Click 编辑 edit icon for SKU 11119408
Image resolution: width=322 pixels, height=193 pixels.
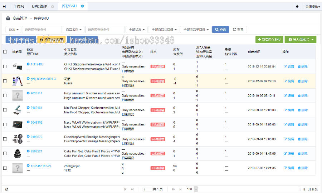coord(289,66)
